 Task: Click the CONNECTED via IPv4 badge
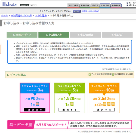(x=28, y=5)
